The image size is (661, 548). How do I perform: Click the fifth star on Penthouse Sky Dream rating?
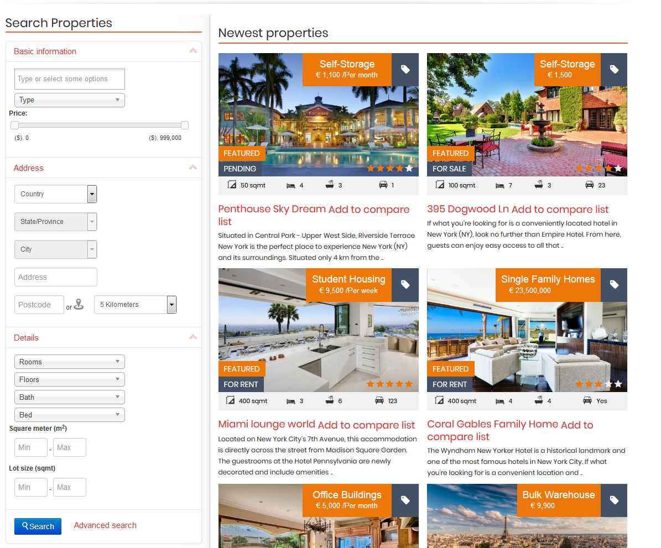409,169
